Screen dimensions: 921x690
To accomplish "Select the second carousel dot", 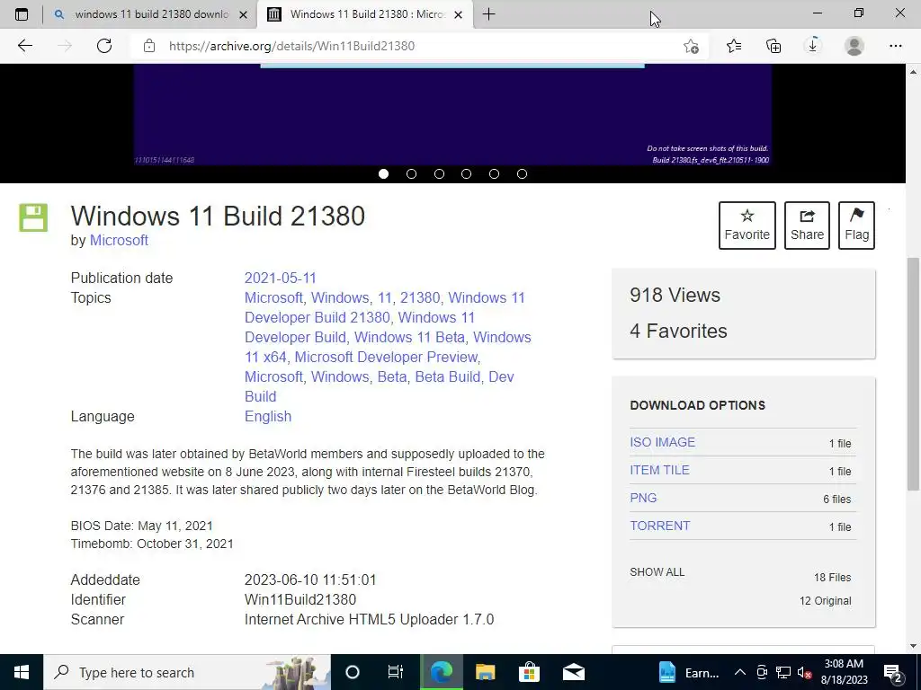I will (411, 173).
